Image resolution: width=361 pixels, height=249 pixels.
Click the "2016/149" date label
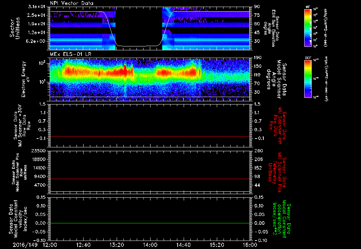(x=25, y=245)
